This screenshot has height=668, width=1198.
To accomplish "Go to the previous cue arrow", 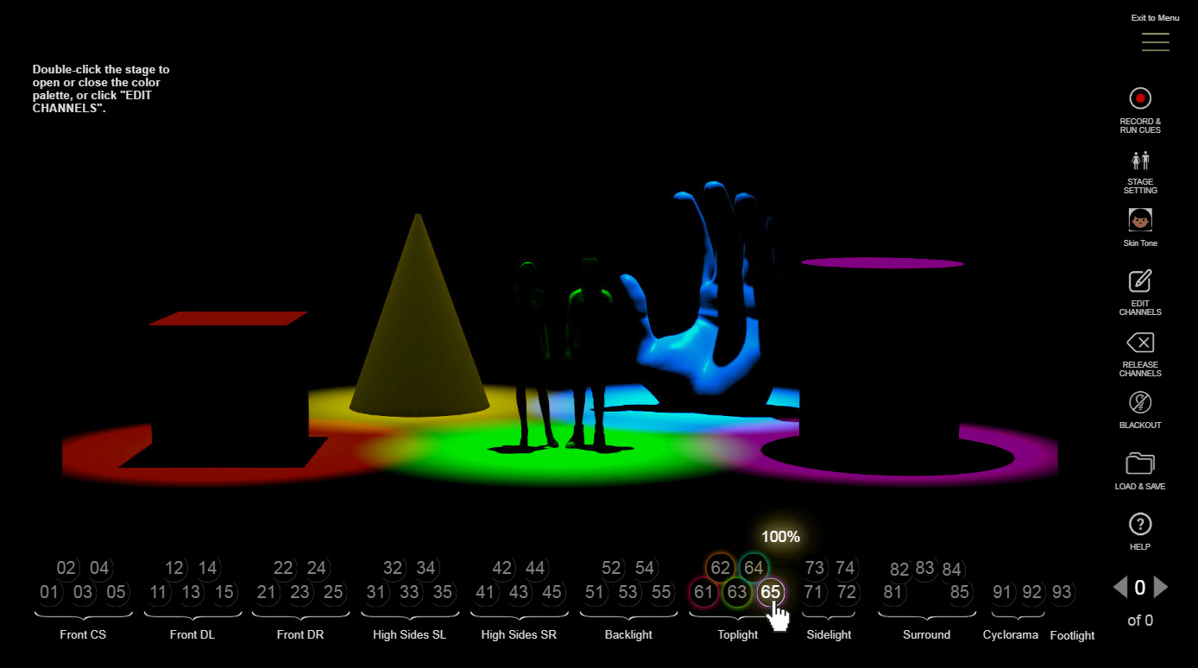I will coord(1119,588).
